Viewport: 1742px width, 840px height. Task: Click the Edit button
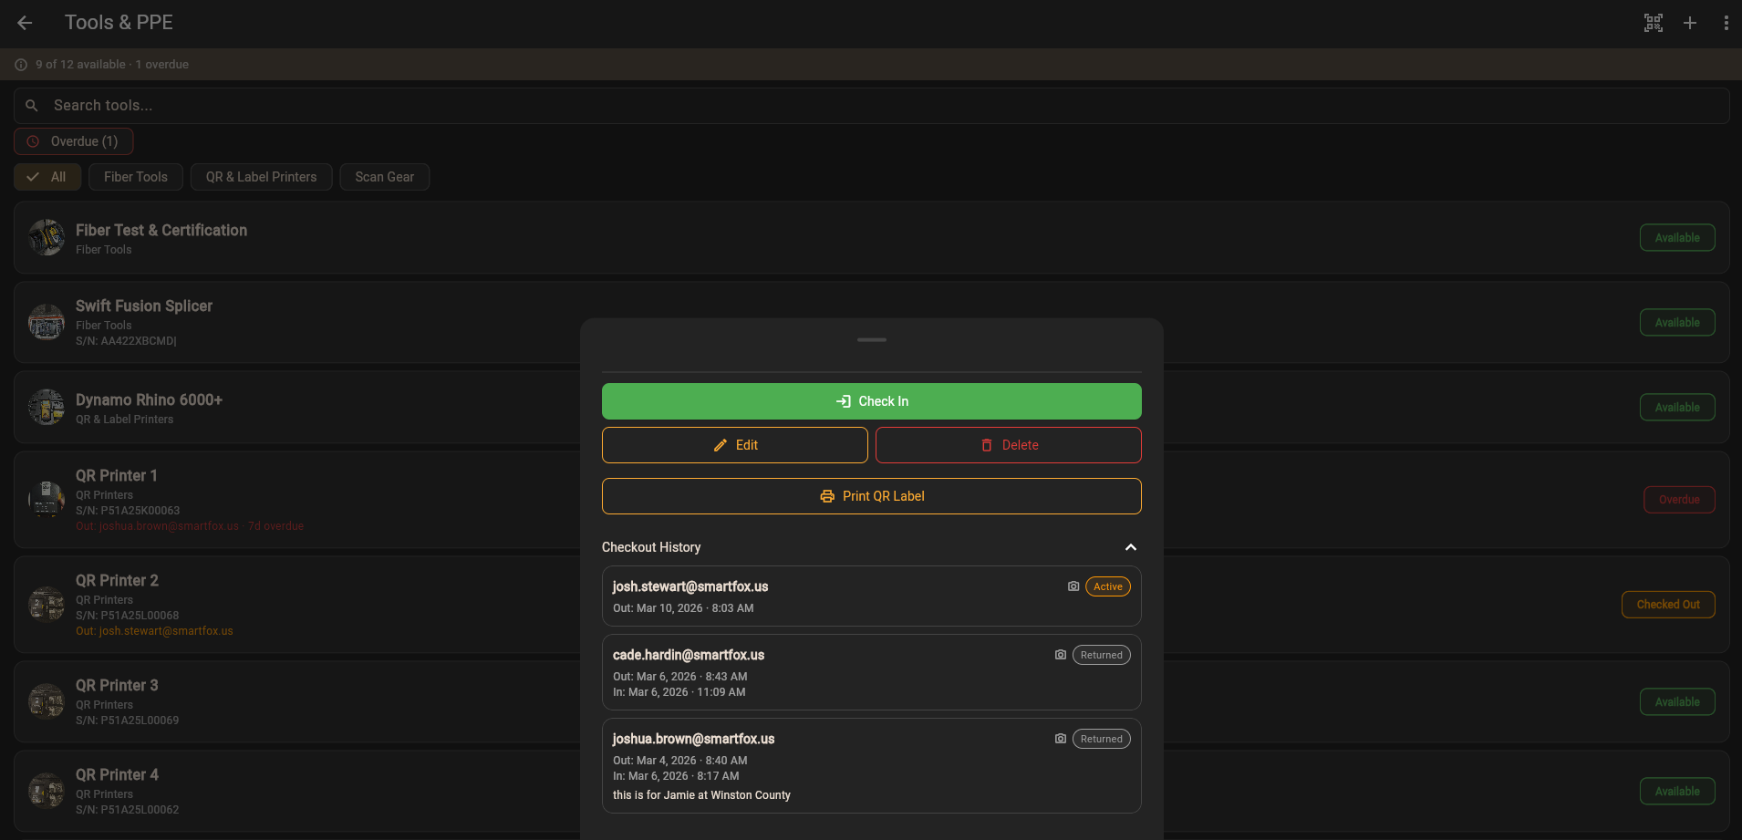[x=734, y=445]
